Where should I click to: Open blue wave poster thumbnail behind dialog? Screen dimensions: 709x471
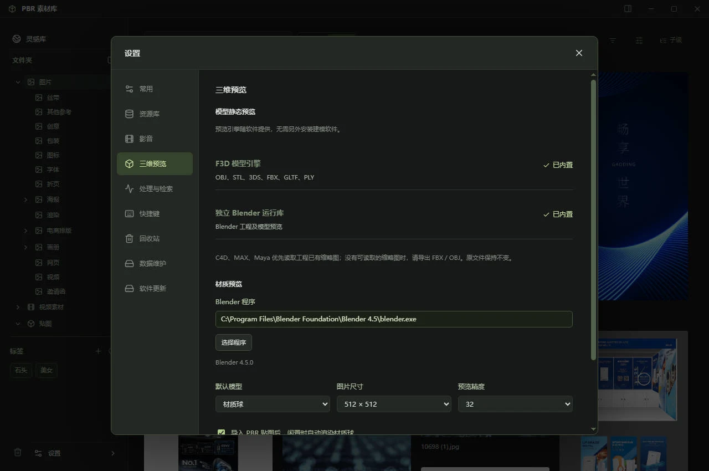point(643,186)
